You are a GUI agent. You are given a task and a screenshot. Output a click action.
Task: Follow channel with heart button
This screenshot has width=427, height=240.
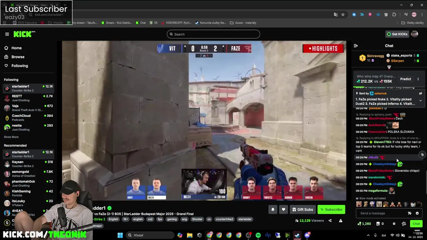coord(283,209)
